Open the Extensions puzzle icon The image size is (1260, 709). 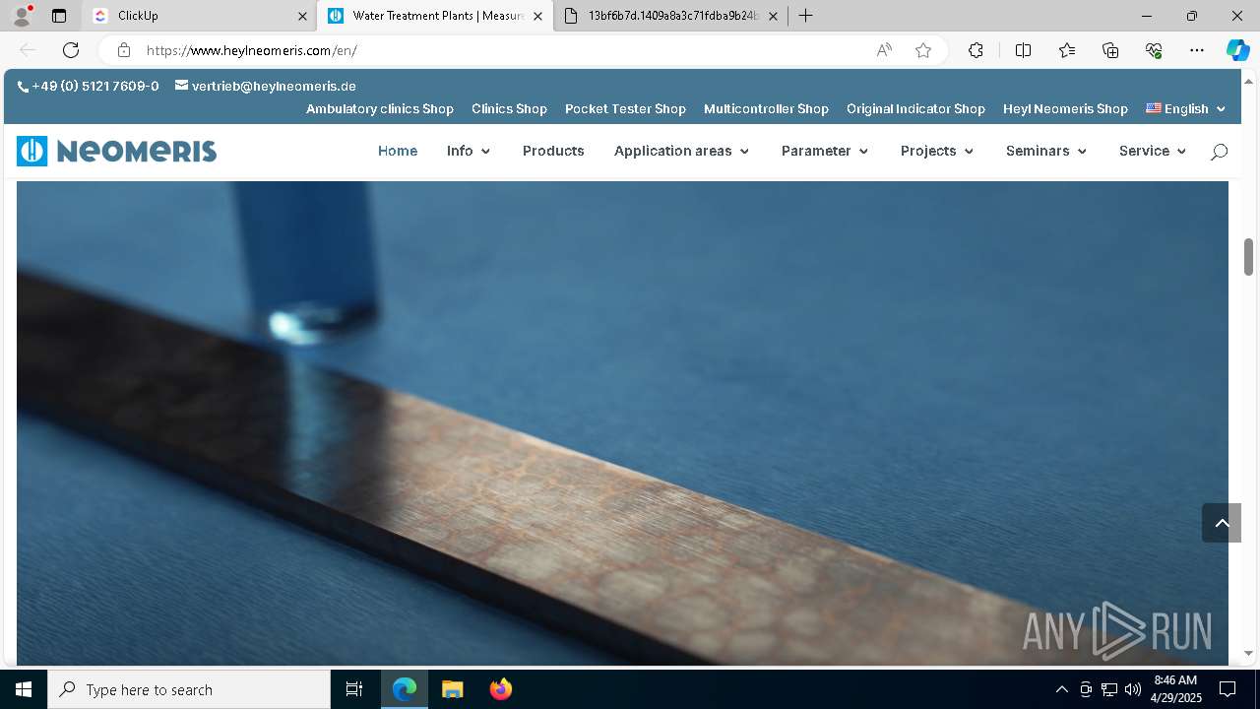click(976, 50)
